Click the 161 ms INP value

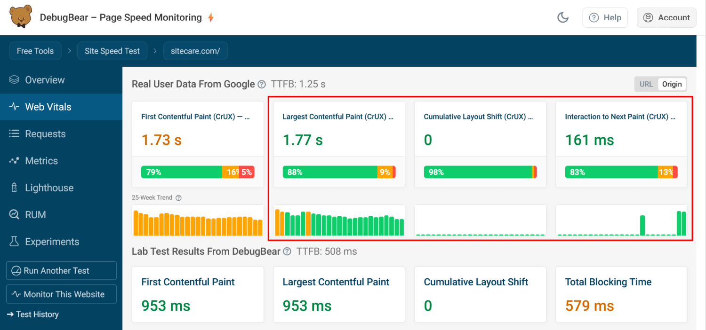click(590, 140)
